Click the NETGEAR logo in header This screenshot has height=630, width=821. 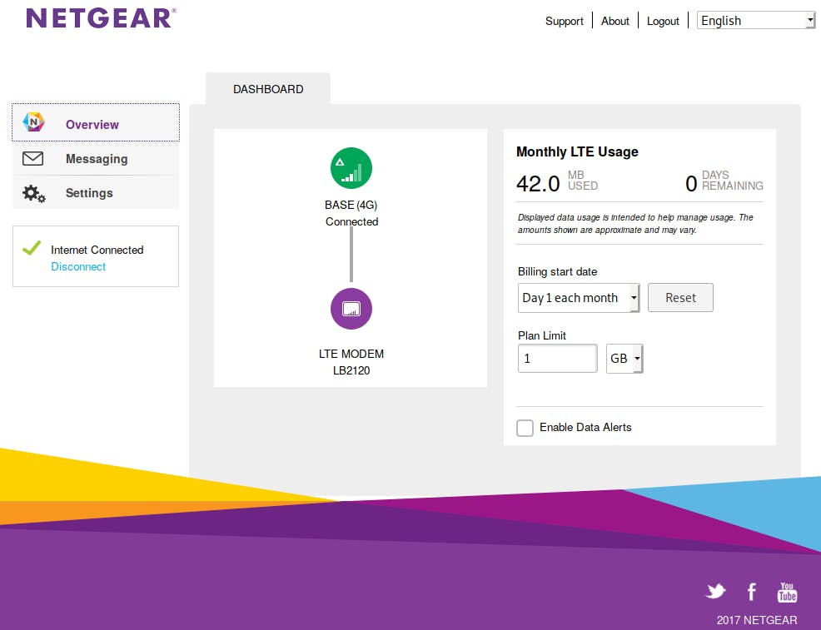101,18
